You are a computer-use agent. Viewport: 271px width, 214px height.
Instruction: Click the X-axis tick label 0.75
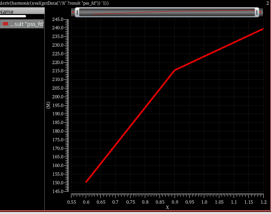click(x=130, y=202)
